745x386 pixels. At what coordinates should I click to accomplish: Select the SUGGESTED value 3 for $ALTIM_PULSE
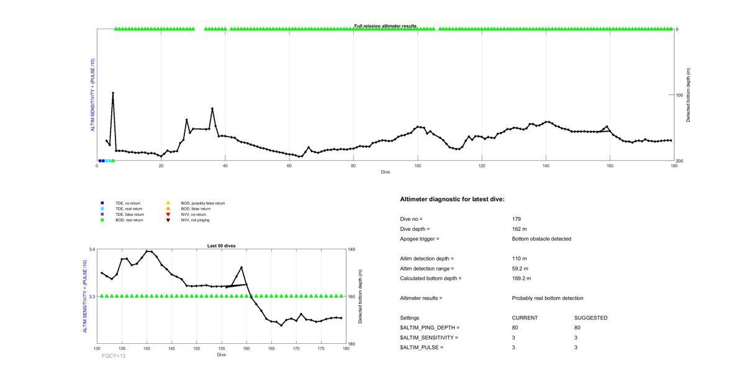click(576, 348)
